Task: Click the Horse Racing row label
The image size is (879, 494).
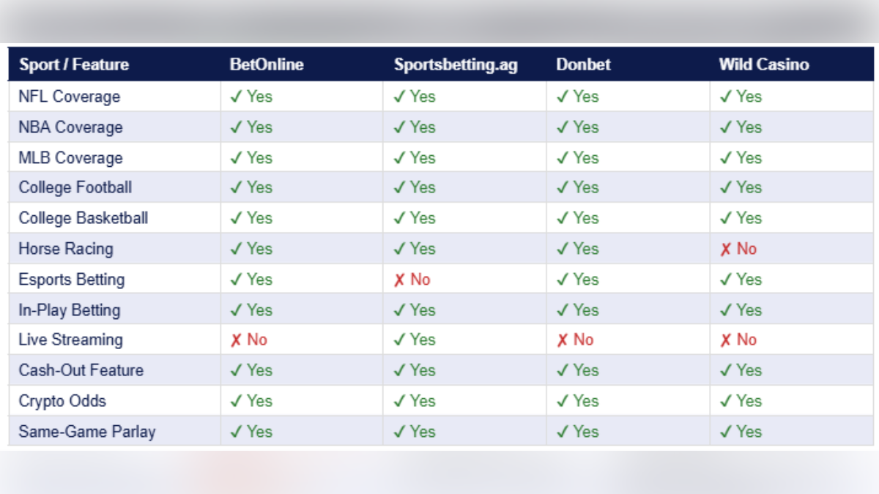Action: pos(66,249)
